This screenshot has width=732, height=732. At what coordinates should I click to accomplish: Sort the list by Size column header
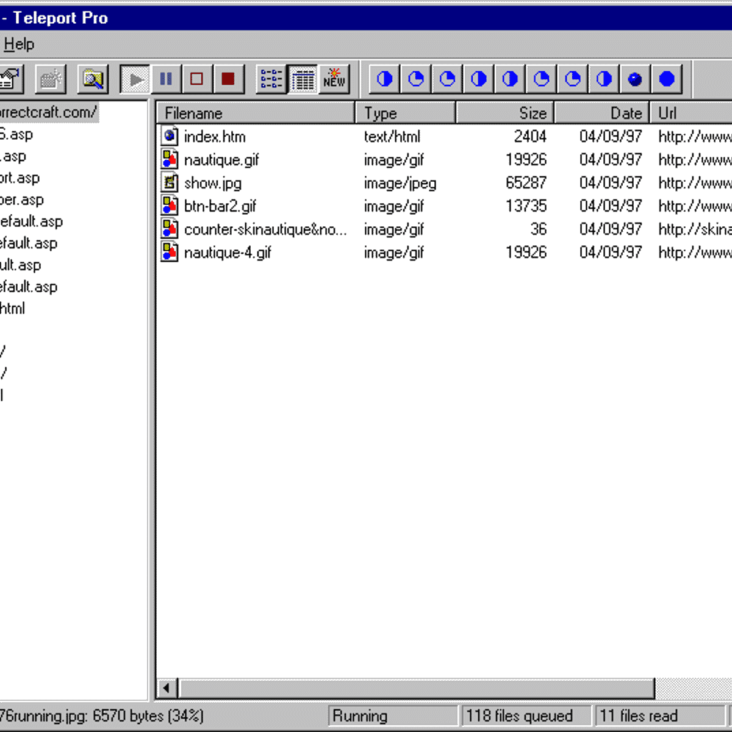click(x=505, y=113)
